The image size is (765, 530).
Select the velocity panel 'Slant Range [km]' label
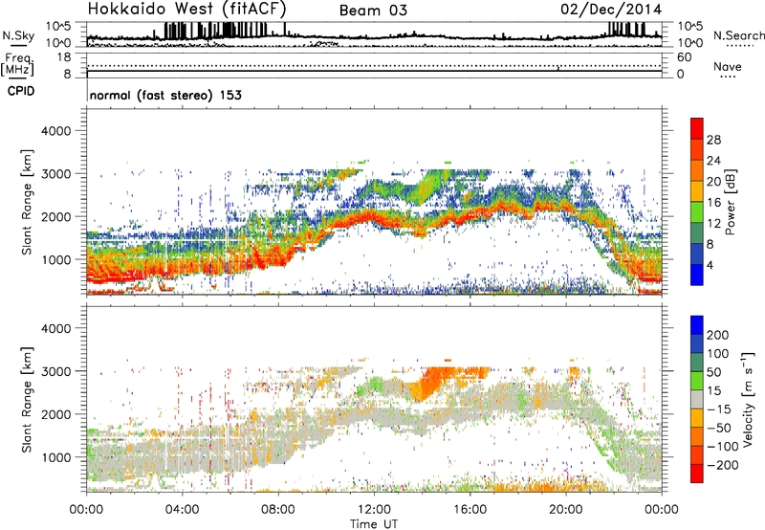[27, 399]
